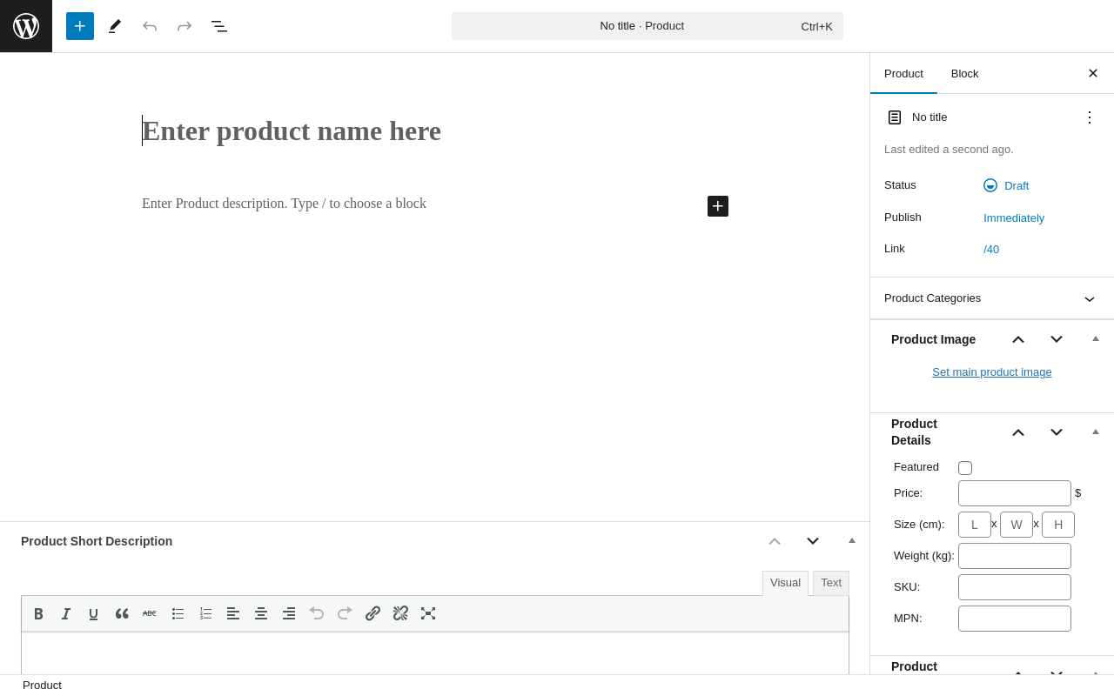
Task: Insert link using the chain icon
Action: point(372,613)
